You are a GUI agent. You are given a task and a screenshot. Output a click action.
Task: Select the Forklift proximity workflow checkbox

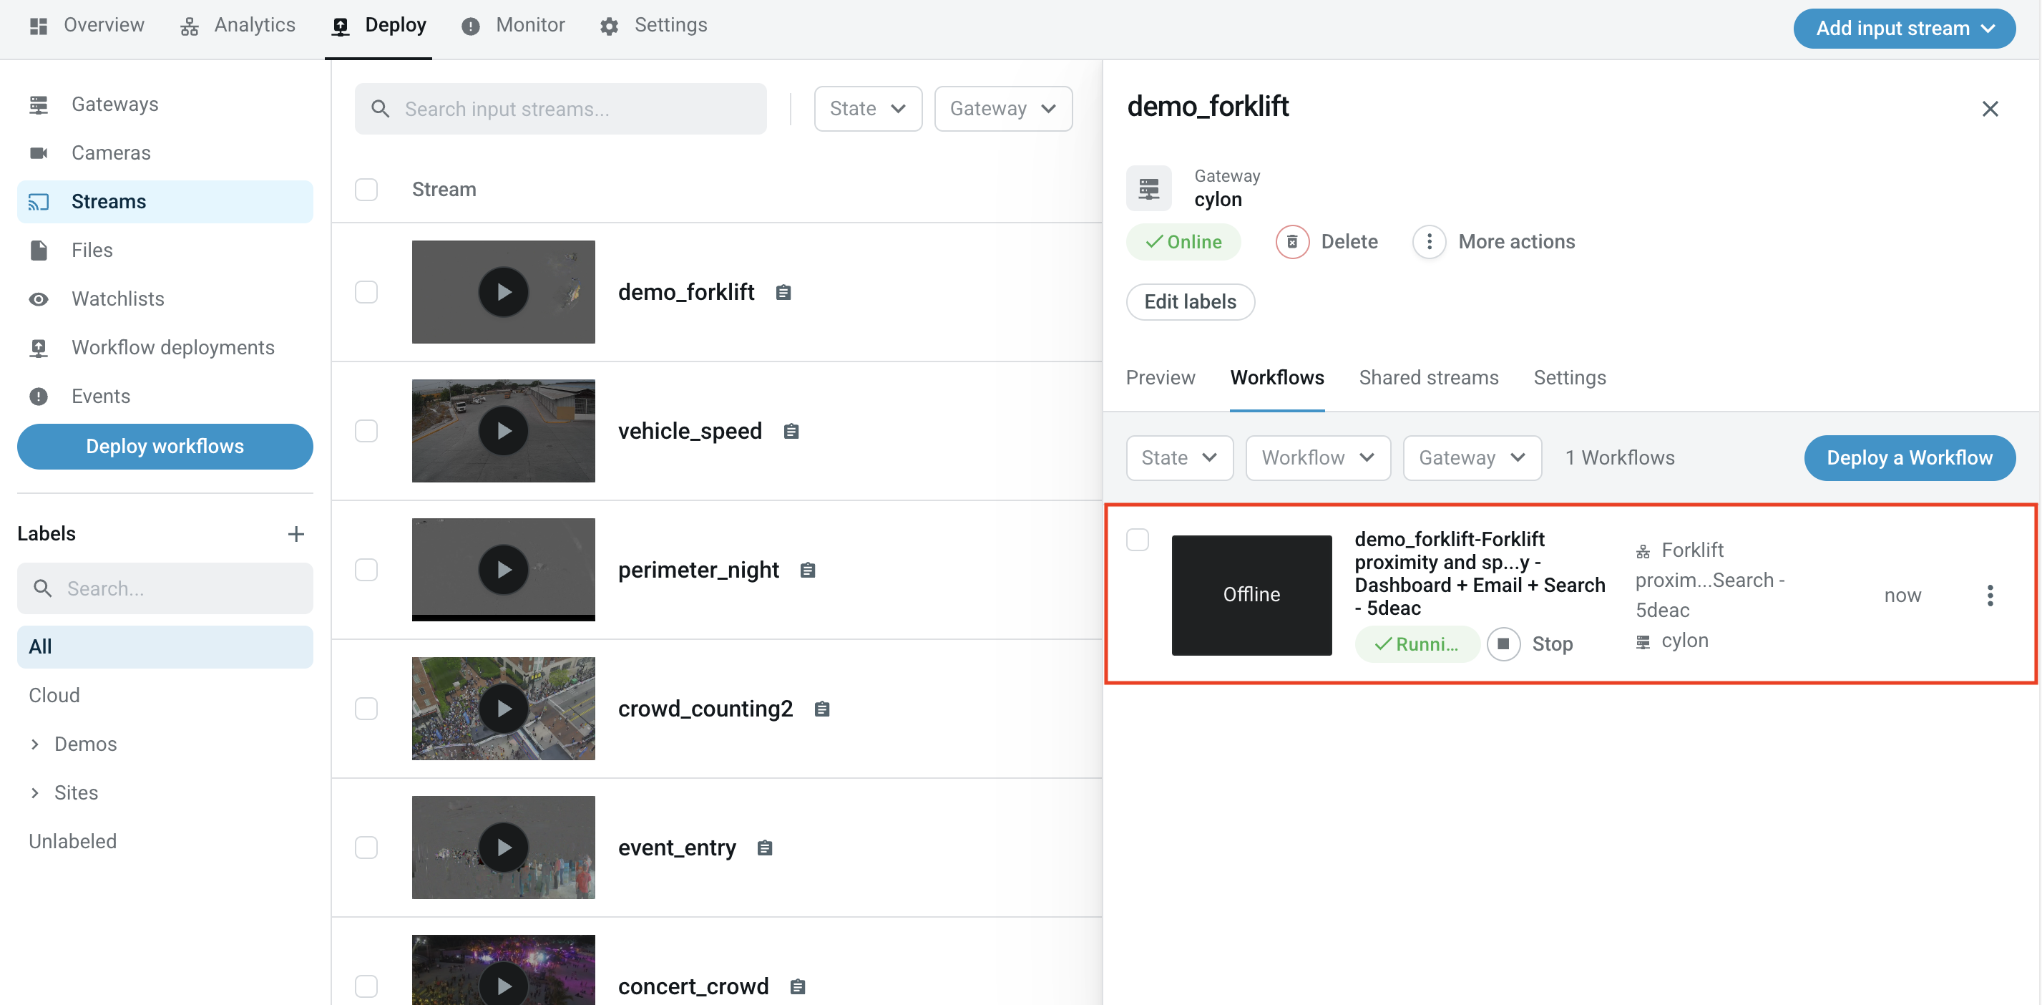click(1138, 540)
